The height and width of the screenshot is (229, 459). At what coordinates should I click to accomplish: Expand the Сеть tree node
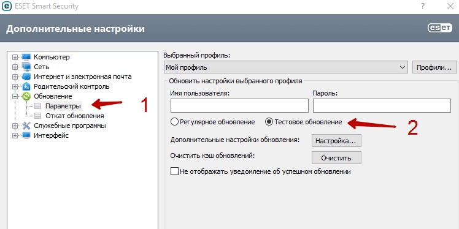point(15,67)
